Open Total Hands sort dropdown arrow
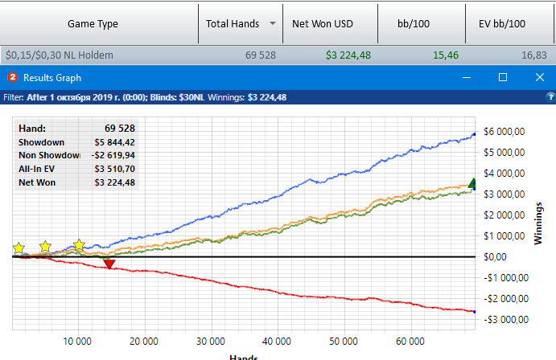 [272, 24]
